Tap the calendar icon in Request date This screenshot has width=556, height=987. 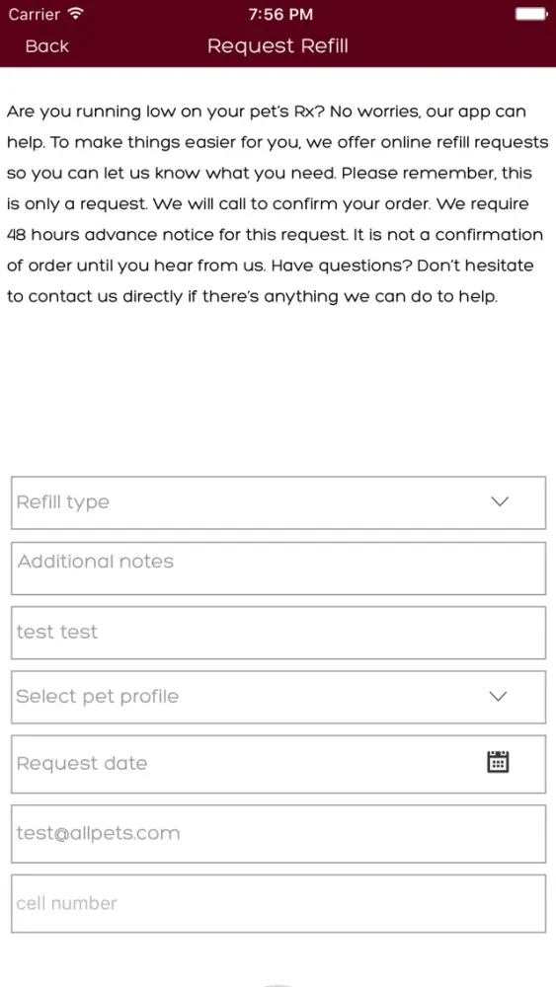[x=498, y=762]
